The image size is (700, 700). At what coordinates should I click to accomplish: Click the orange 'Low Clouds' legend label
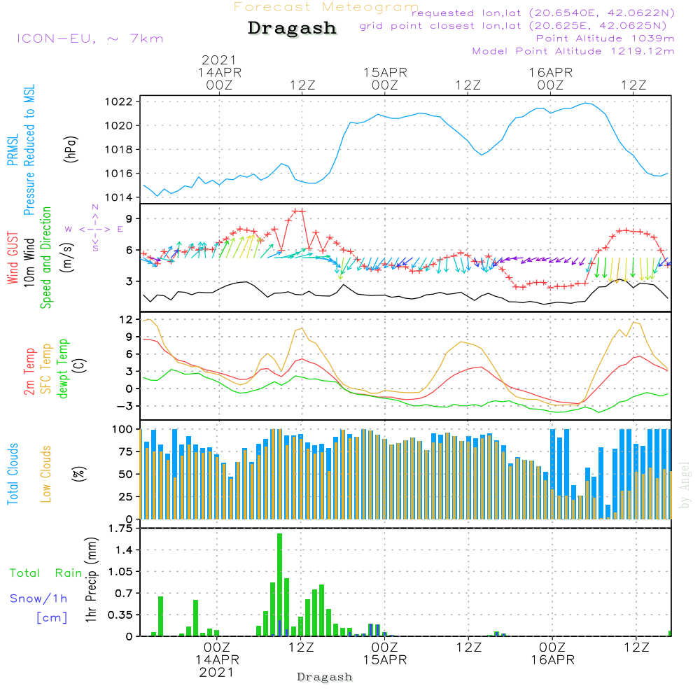45,474
